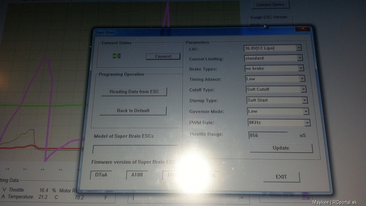Click the "Programing Operation" group label
Screen dimensions: 366x206
(122, 74)
